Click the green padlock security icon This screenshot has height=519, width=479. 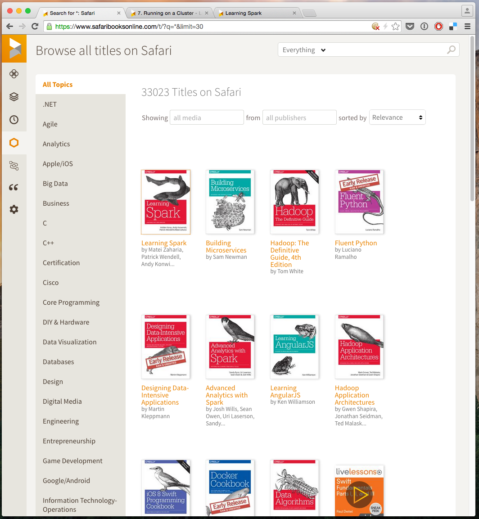click(49, 27)
